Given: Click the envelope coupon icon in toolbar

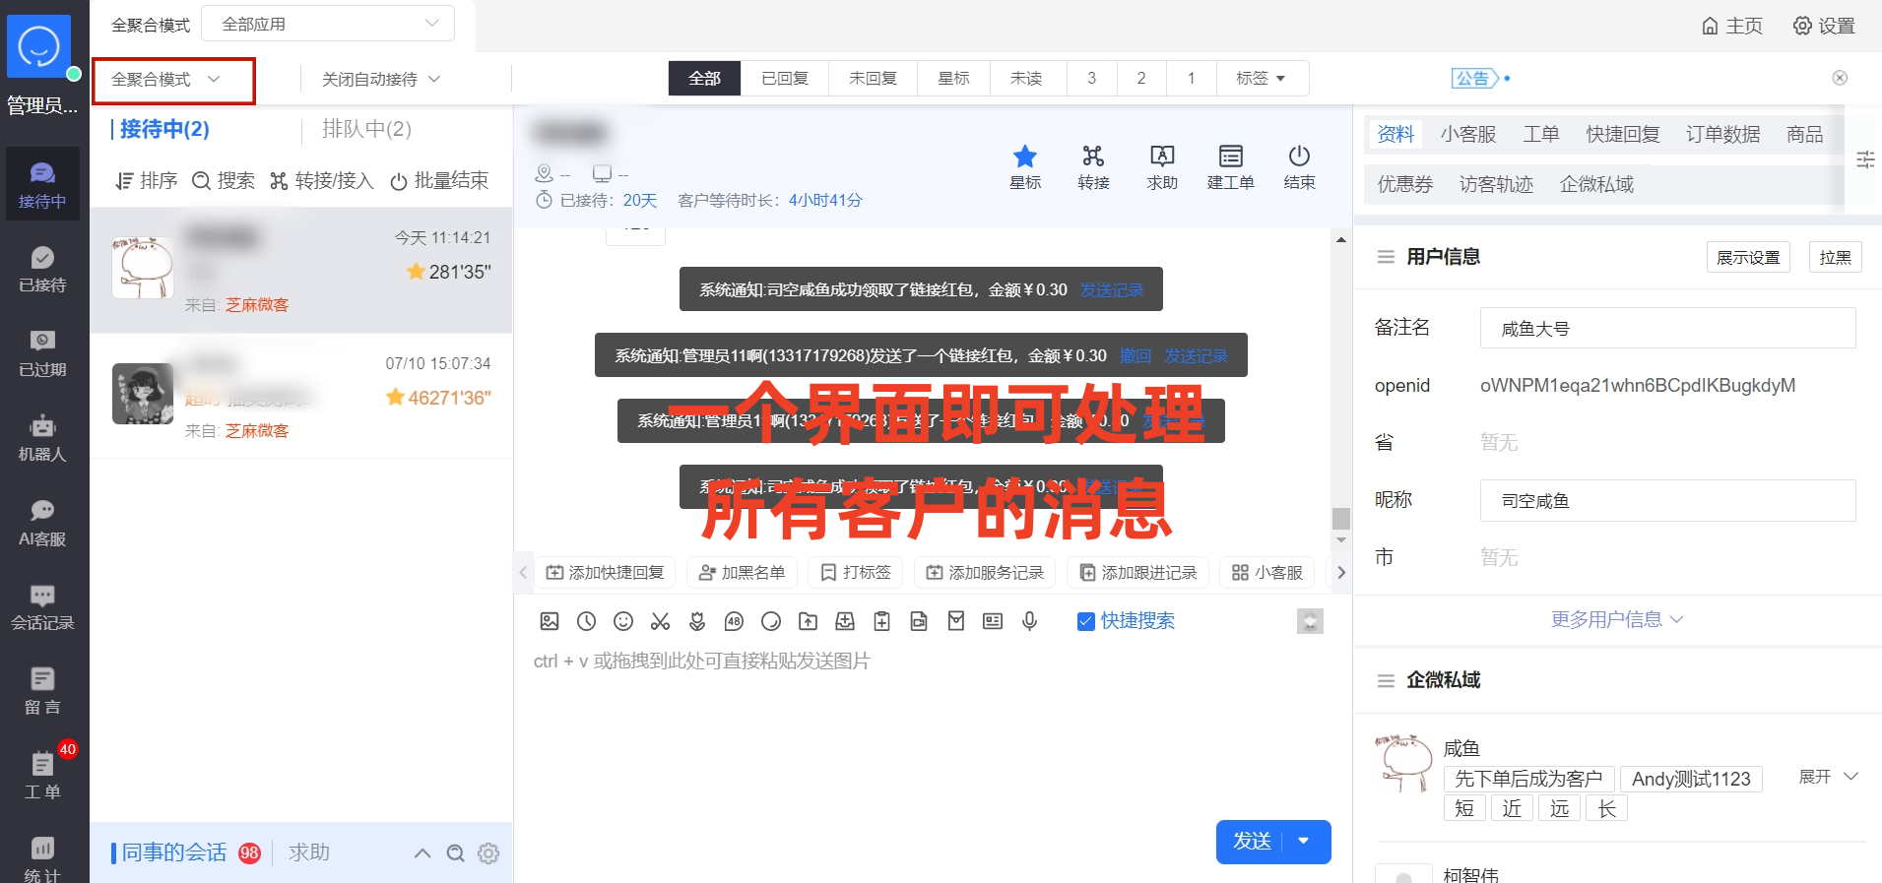Looking at the screenshot, I should click(956, 621).
